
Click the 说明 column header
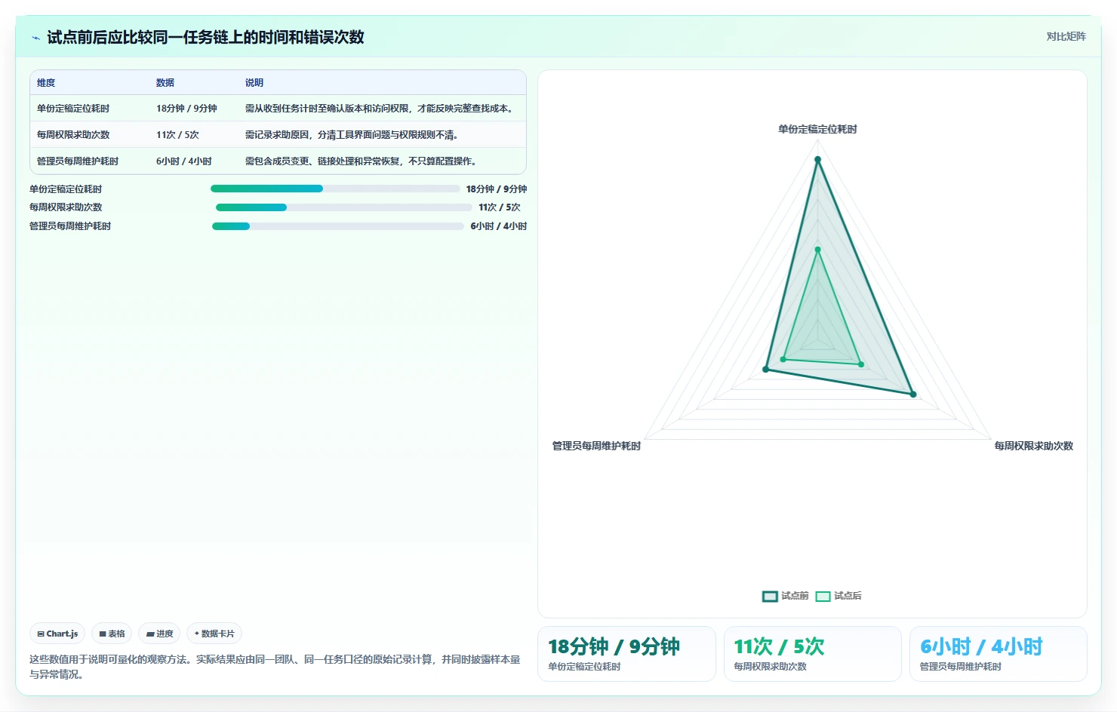point(254,83)
